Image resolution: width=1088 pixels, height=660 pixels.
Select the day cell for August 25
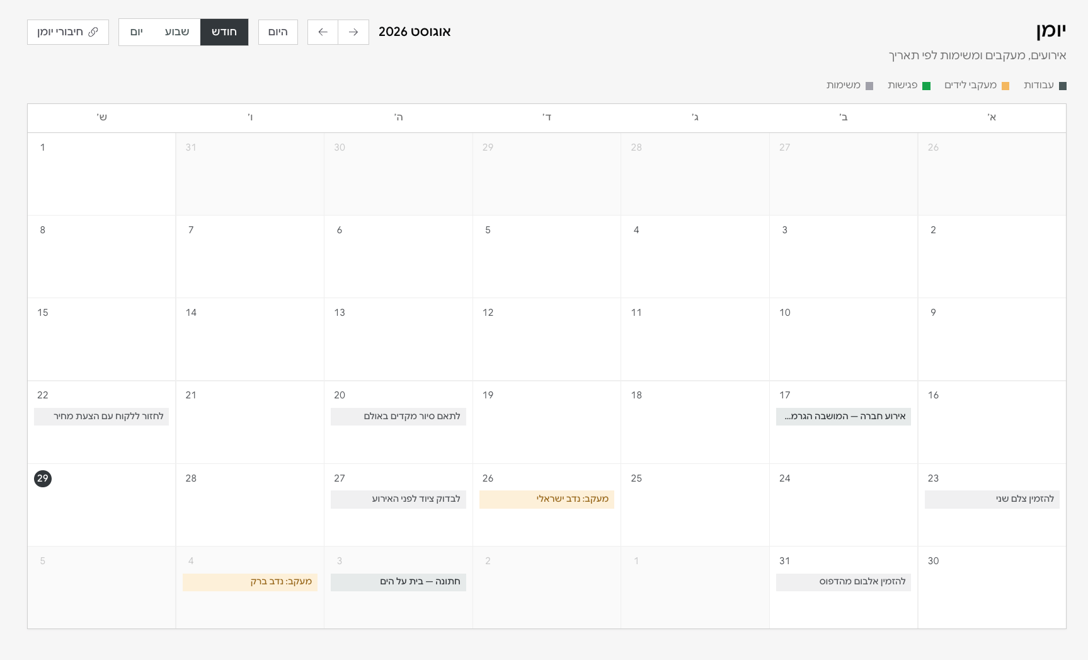tap(695, 505)
